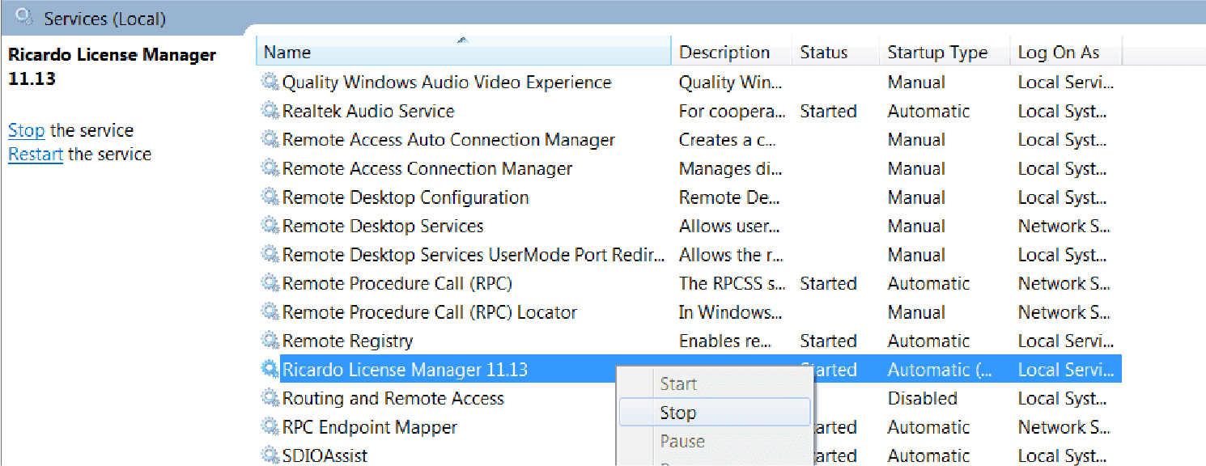
Task: Click 'Enables re...' description of Remote Registry
Action: click(724, 341)
